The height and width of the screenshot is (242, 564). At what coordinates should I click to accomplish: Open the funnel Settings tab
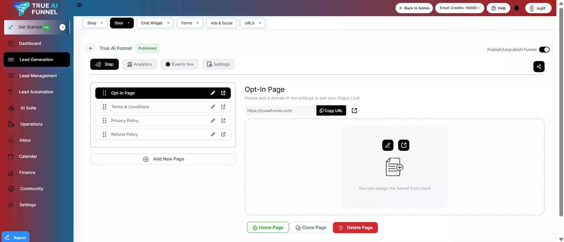tap(218, 64)
